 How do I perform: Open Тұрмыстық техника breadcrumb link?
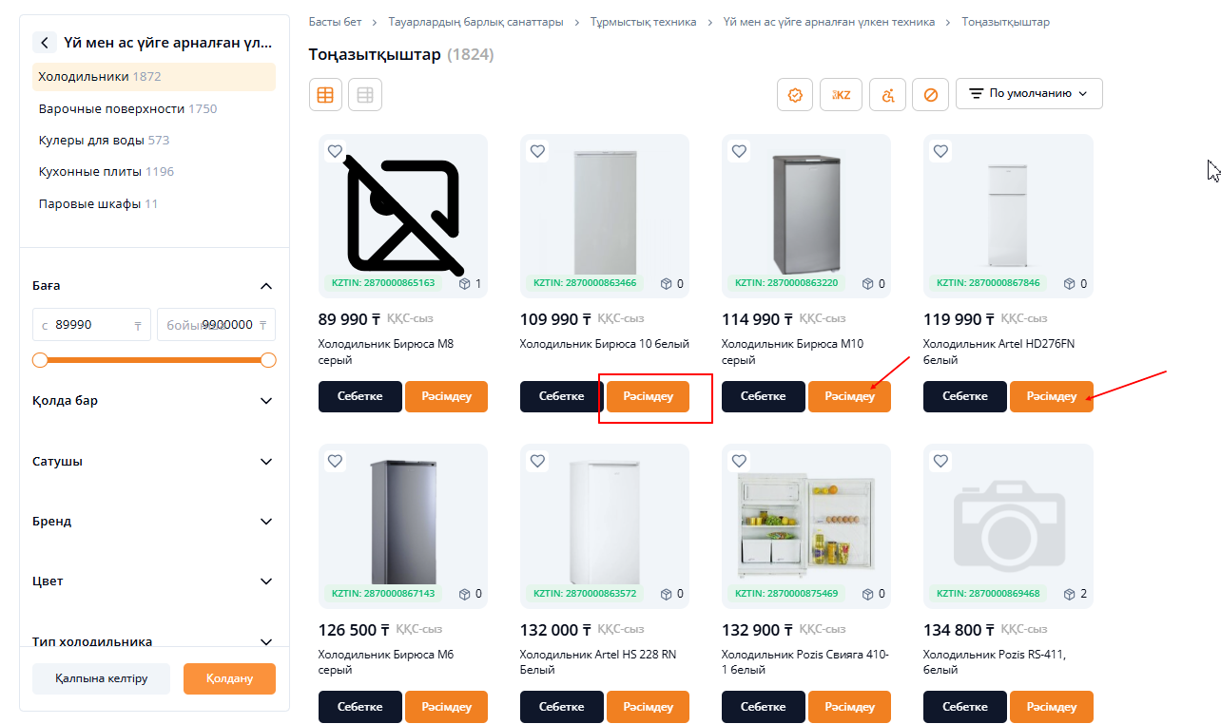coord(643,22)
